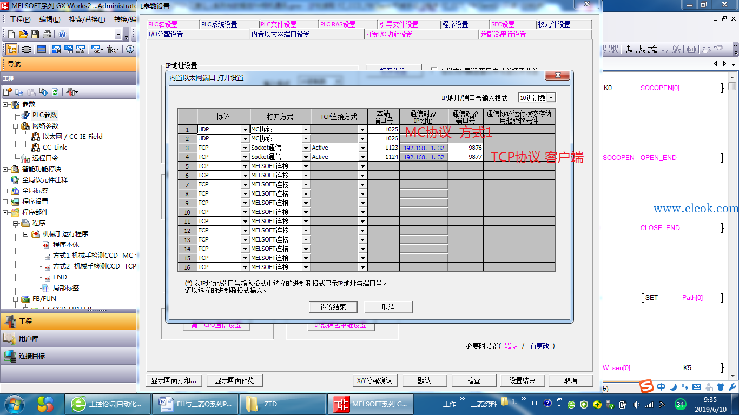This screenshot has width=739, height=415.
Task: Click the 显示画面预览 button
Action: [234, 380]
